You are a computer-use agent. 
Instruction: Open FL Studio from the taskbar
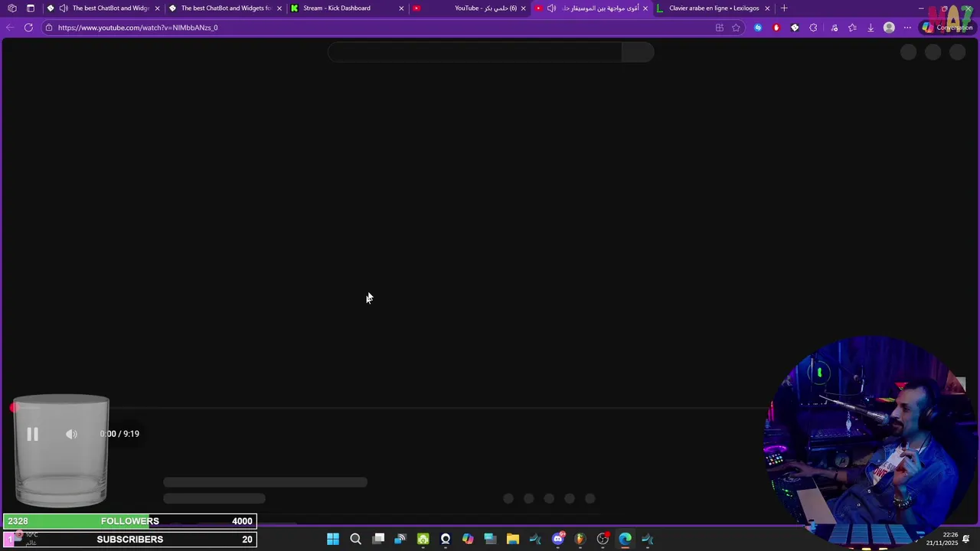point(580,539)
